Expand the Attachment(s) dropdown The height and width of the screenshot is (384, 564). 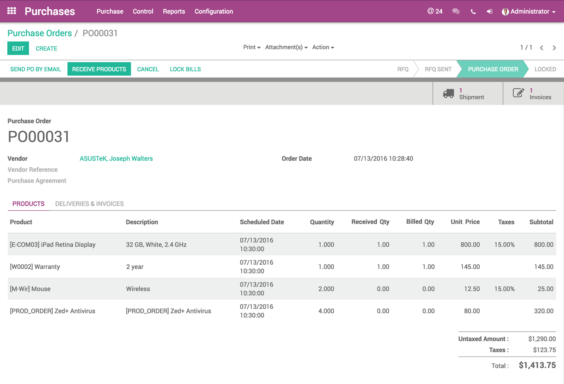(286, 47)
